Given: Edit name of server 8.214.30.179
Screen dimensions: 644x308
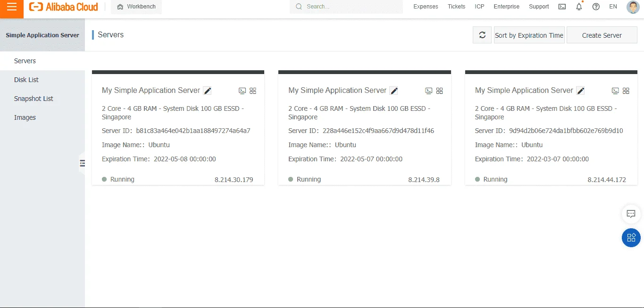Looking at the screenshot, I should 207,91.
